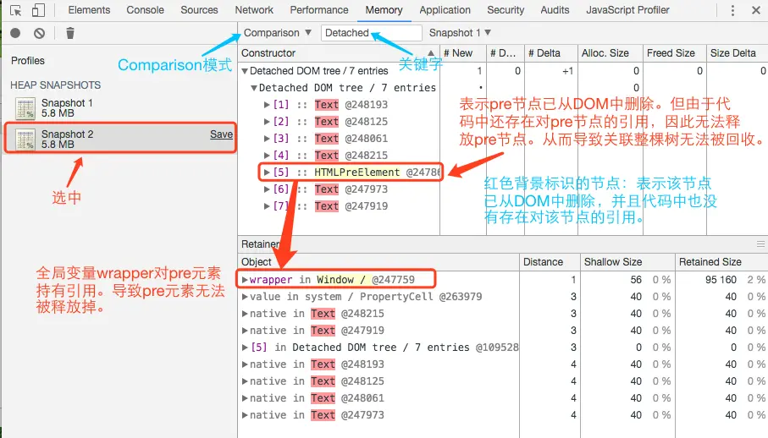Open the Sources tab
This screenshot has width=768, height=438.
199,10
